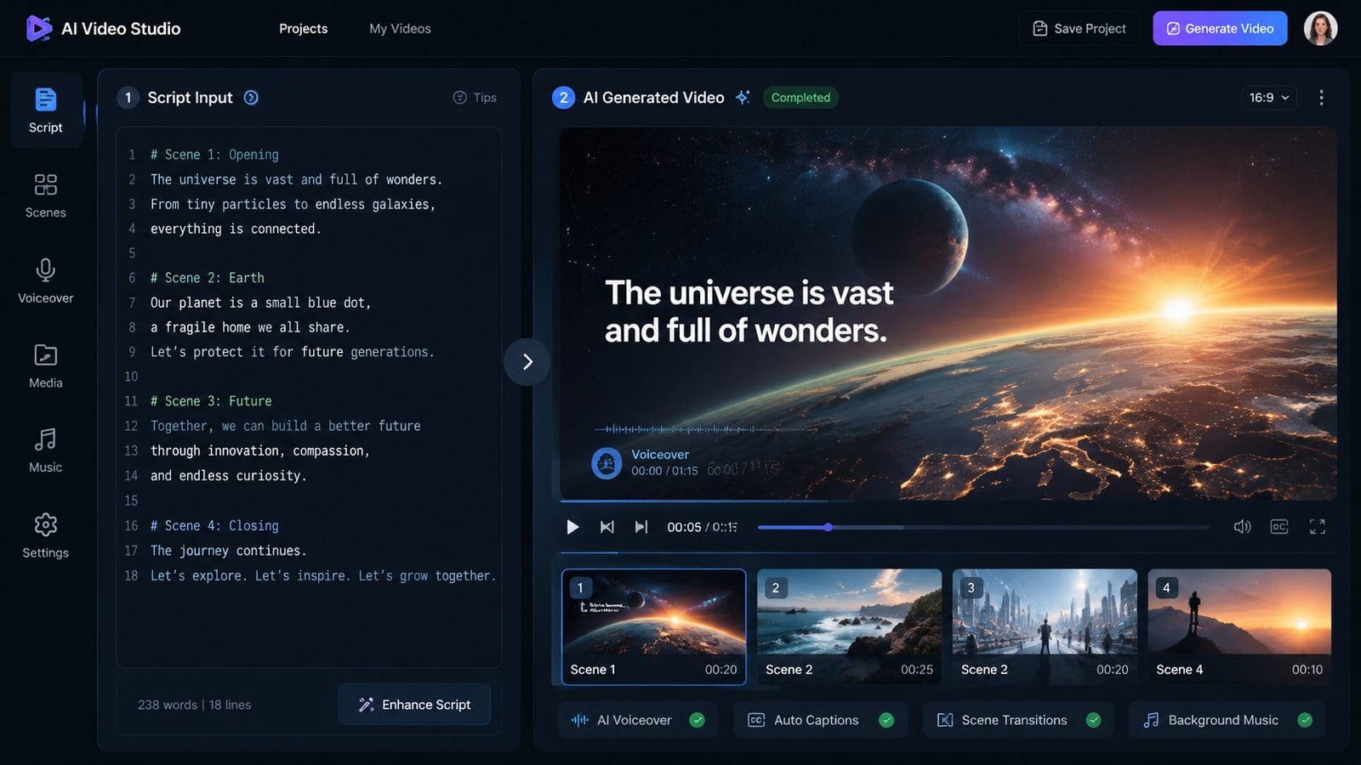The height and width of the screenshot is (765, 1361).
Task: Open the Voiceover sidebar section
Action: [x=46, y=280]
